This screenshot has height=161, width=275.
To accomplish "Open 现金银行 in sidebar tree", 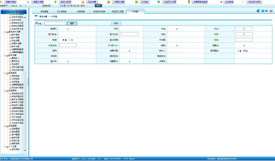I will [x=15, y=64].
